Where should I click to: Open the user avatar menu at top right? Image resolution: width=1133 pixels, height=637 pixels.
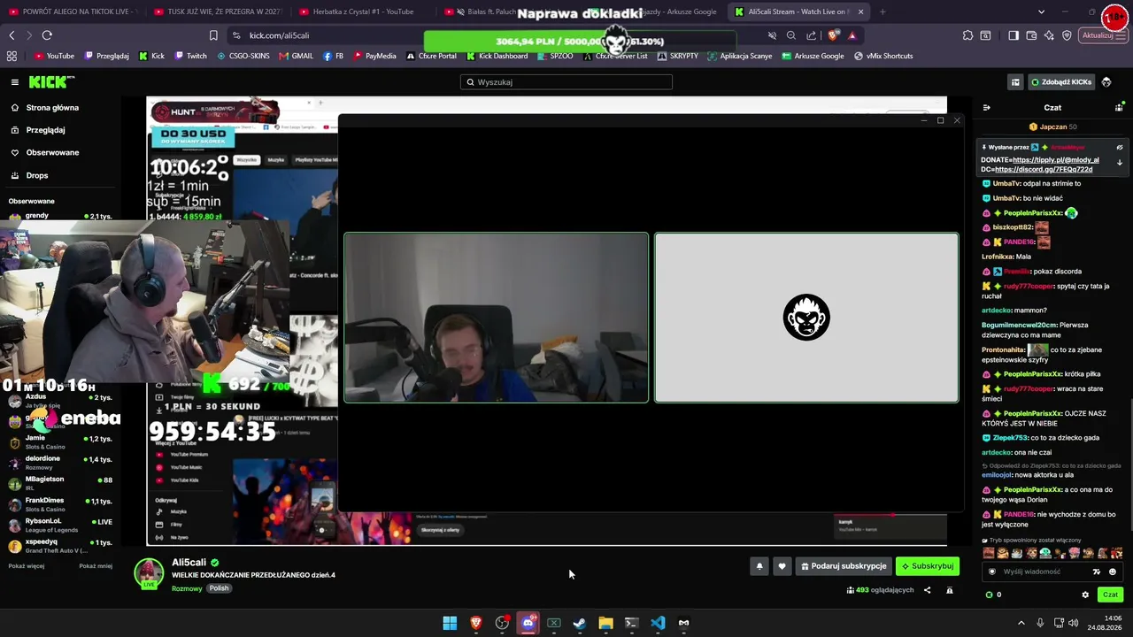click(1106, 82)
